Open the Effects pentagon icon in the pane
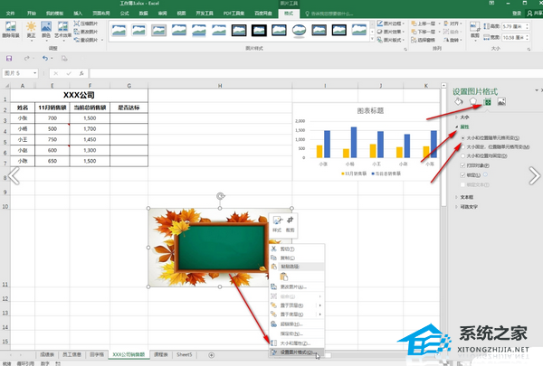The width and height of the screenshot is (543, 366). (x=474, y=102)
